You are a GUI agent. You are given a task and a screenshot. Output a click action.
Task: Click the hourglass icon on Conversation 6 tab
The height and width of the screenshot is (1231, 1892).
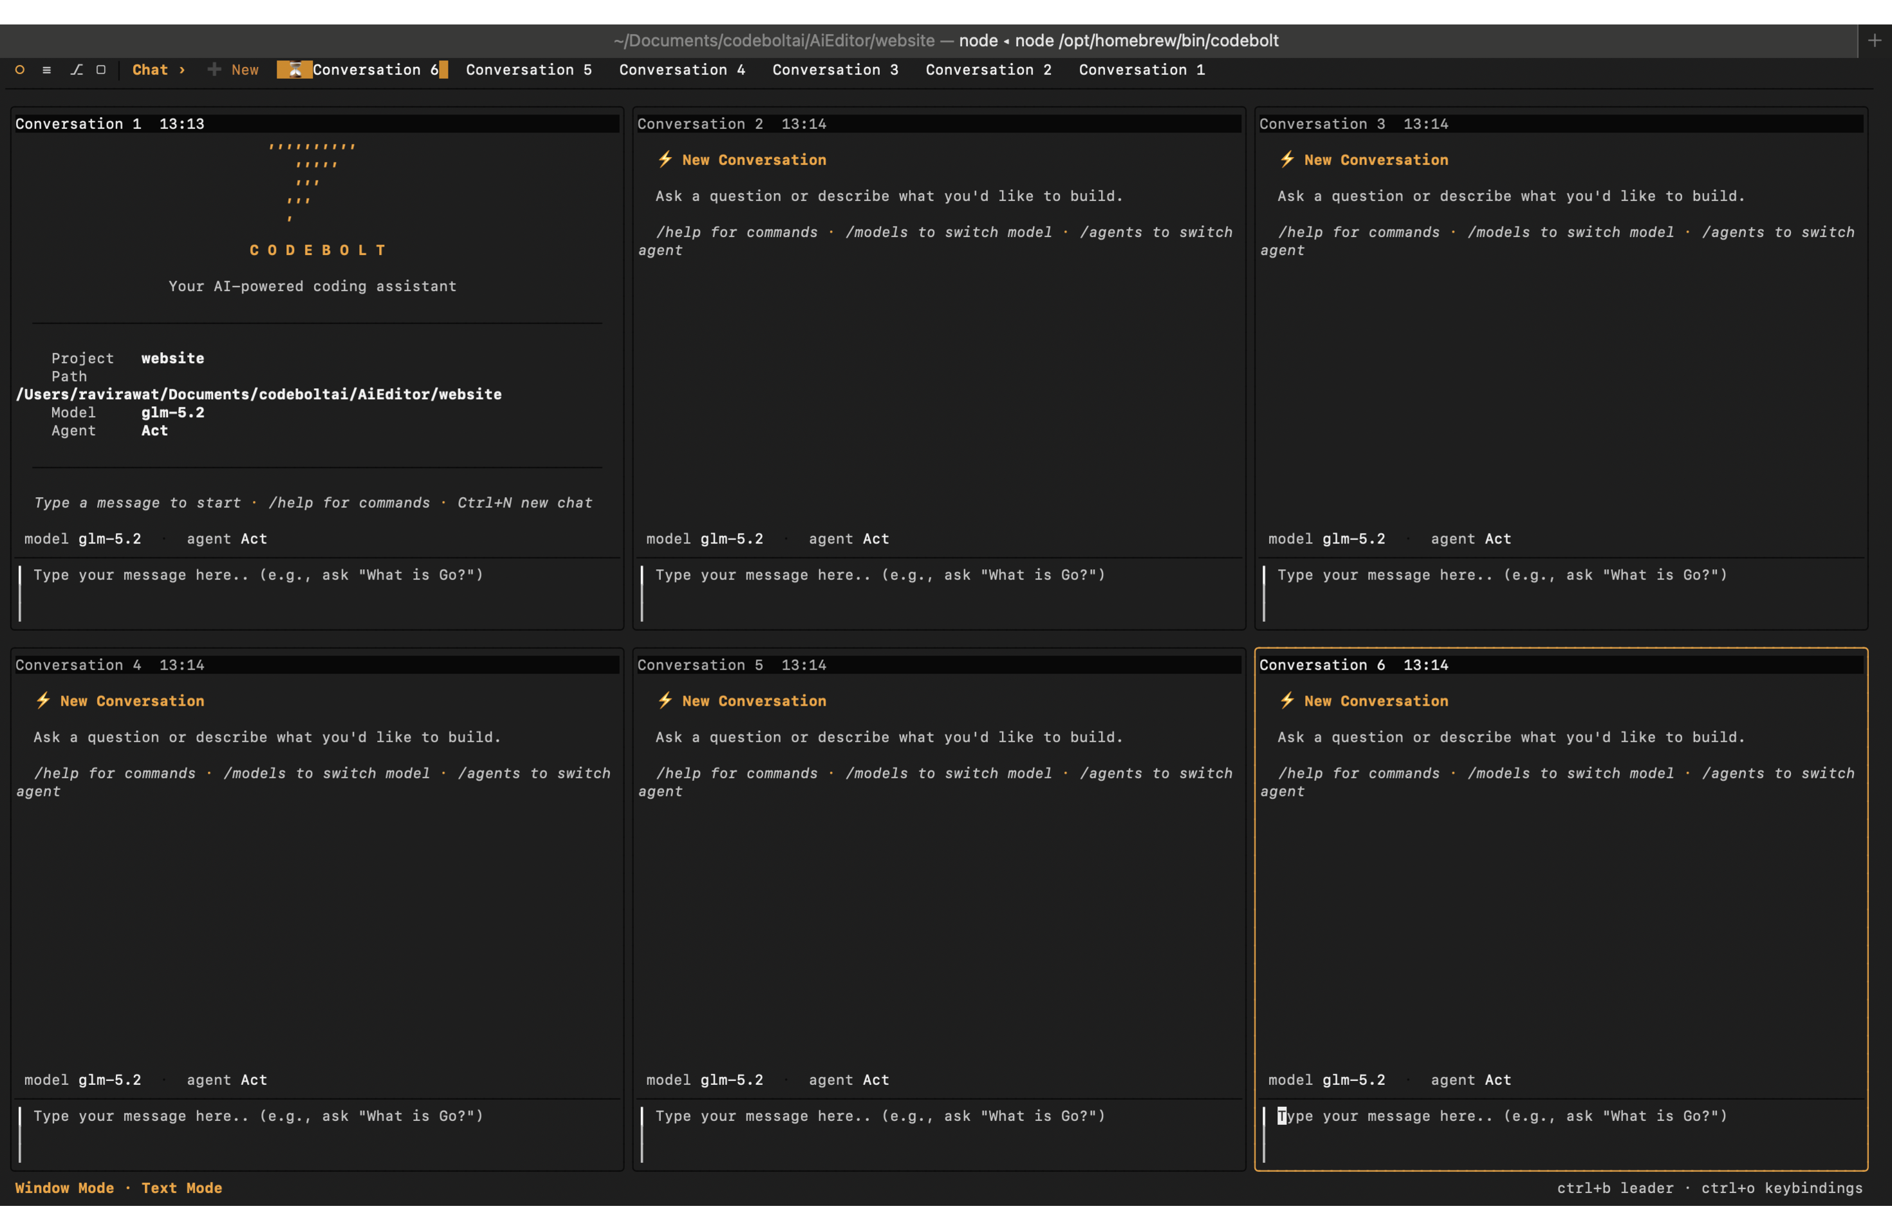294,70
